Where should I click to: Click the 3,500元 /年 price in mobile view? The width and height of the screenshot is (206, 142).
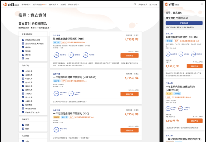click(172, 121)
